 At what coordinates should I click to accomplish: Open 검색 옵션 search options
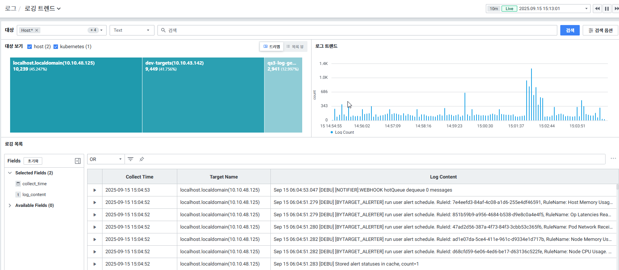click(600, 30)
